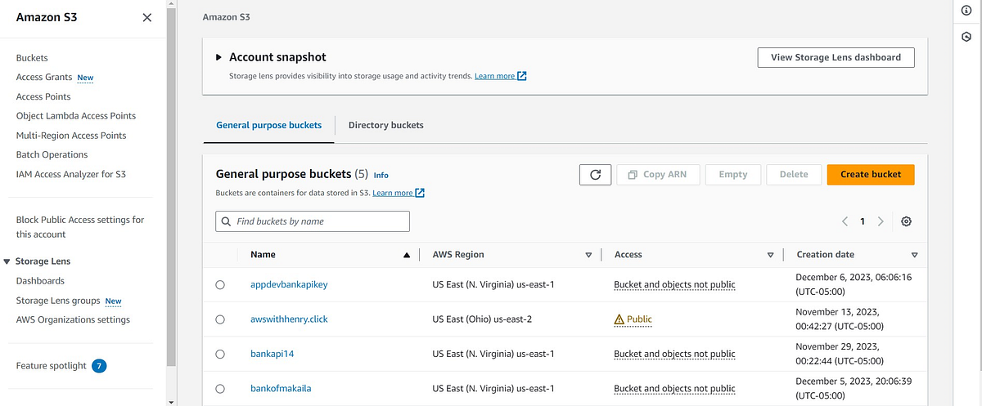Click the hexagon icon below the info icon

pyautogui.click(x=966, y=38)
